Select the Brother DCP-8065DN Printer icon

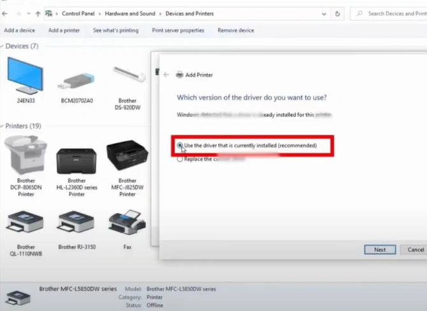25,156
